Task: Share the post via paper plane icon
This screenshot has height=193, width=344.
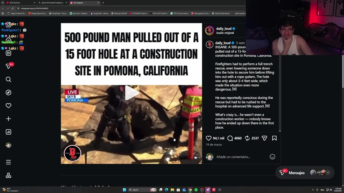Action: pos(264,138)
